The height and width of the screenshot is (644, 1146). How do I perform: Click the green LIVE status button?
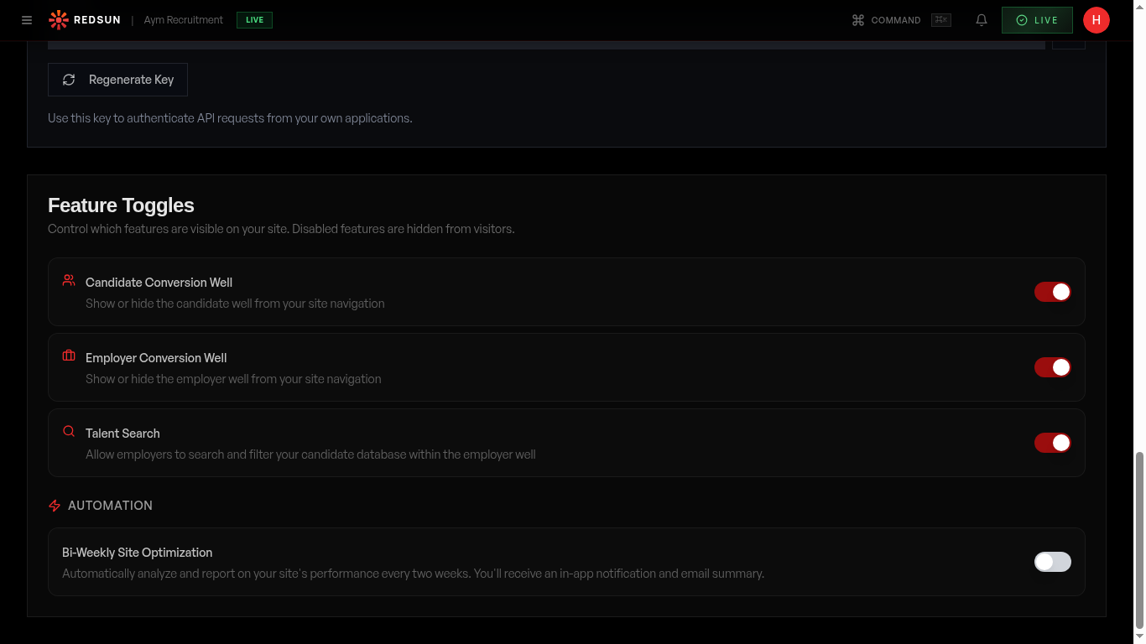pyautogui.click(x=1037, y=19)
